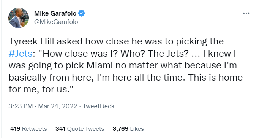Image resolution: width=259 pixels, height=138 pixels.
Task: Click the Mike Garafolo display name
Action: (x=55, y=13)
